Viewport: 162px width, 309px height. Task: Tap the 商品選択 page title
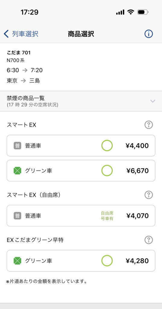(x=81, y=34)
